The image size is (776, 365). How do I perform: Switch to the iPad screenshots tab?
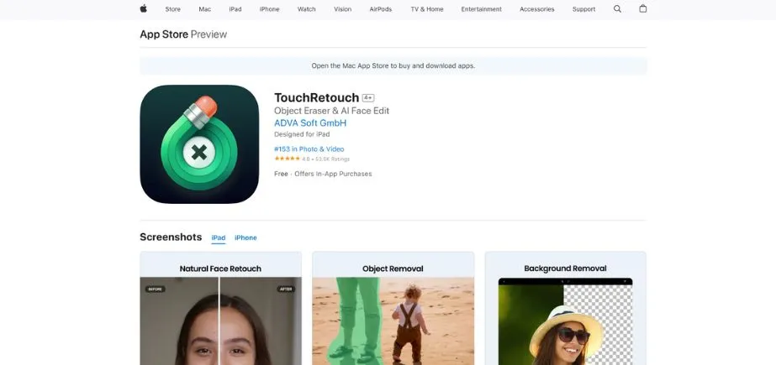pyautogui.click(x=219, y=237)
